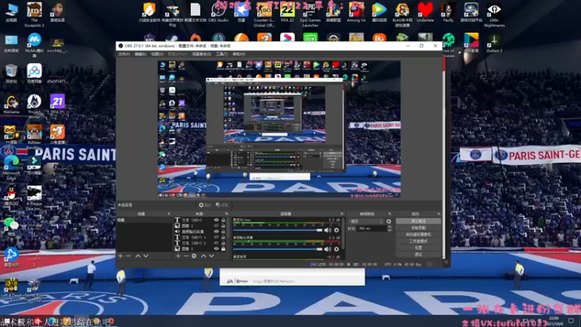Pop out the Scenes dock via header icon

click(169, 214)
